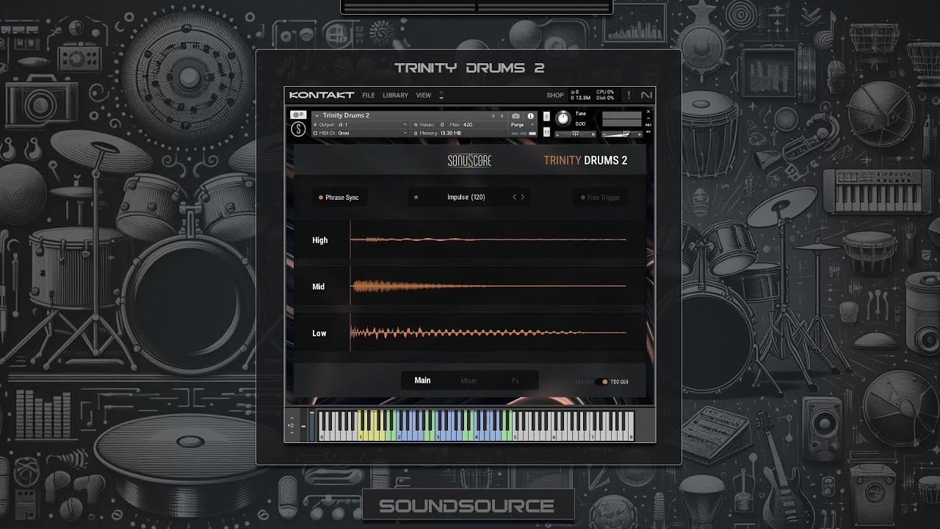Image resolution: width=940 pixels, height=529 pixels.
Task: Click the Max voices 420 value
Action: point(468,125)
